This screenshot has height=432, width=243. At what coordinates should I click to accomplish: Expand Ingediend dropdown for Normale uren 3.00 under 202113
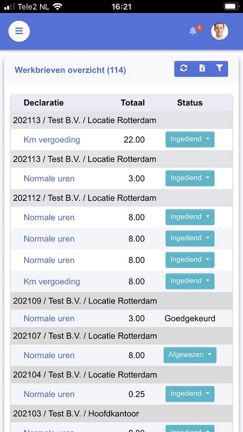pyautogui.click(x=190, y=178)
